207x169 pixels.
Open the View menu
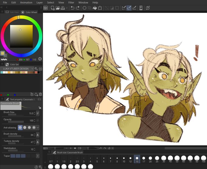click(61, 2)
